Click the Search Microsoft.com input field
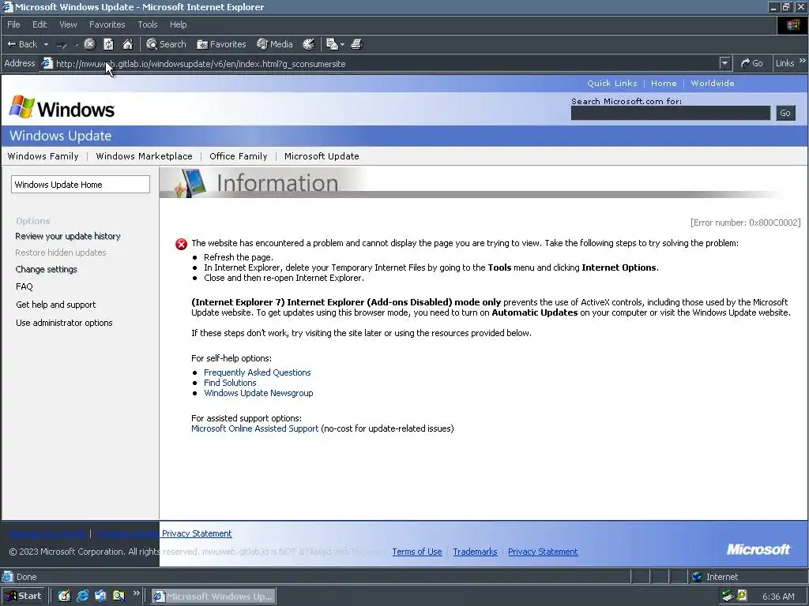Screen dimensions: 809x606 click(670, 113)
